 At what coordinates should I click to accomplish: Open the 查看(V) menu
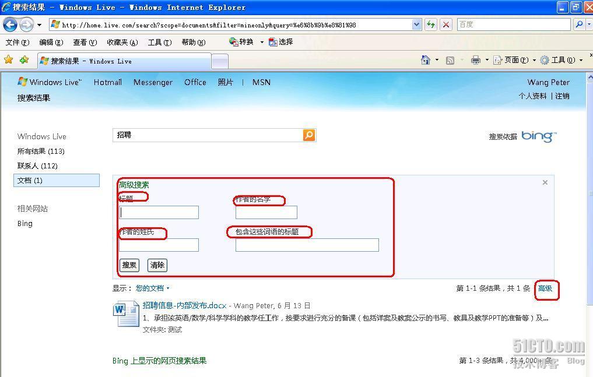coord(85,43)
